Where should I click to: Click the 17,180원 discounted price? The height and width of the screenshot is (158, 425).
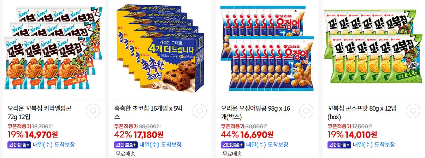click(x=148, y=134)
